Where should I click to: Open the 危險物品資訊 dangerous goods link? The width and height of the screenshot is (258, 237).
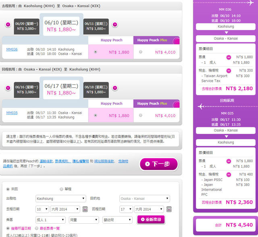point(123,161)
